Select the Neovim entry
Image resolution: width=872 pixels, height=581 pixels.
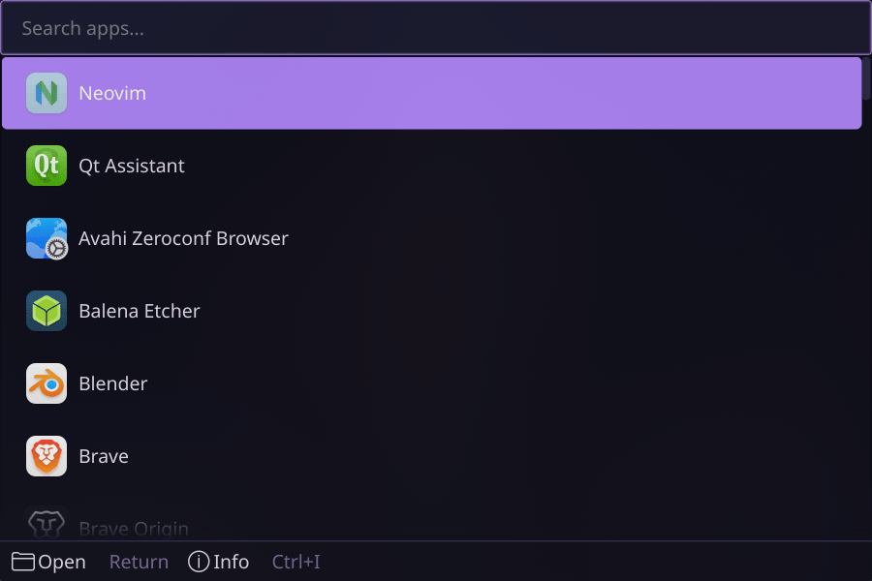point(431,93)
